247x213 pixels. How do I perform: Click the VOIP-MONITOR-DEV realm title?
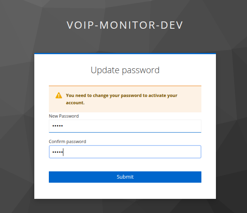(x=125, y=25)
